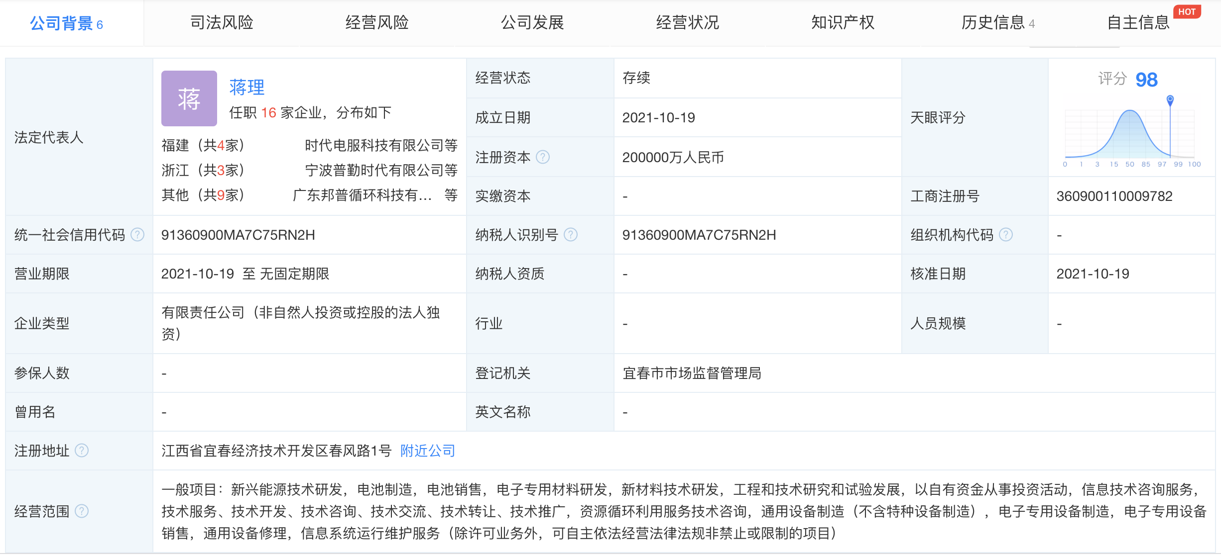Switch to the 经营风险 tab

tap(377, 22)
